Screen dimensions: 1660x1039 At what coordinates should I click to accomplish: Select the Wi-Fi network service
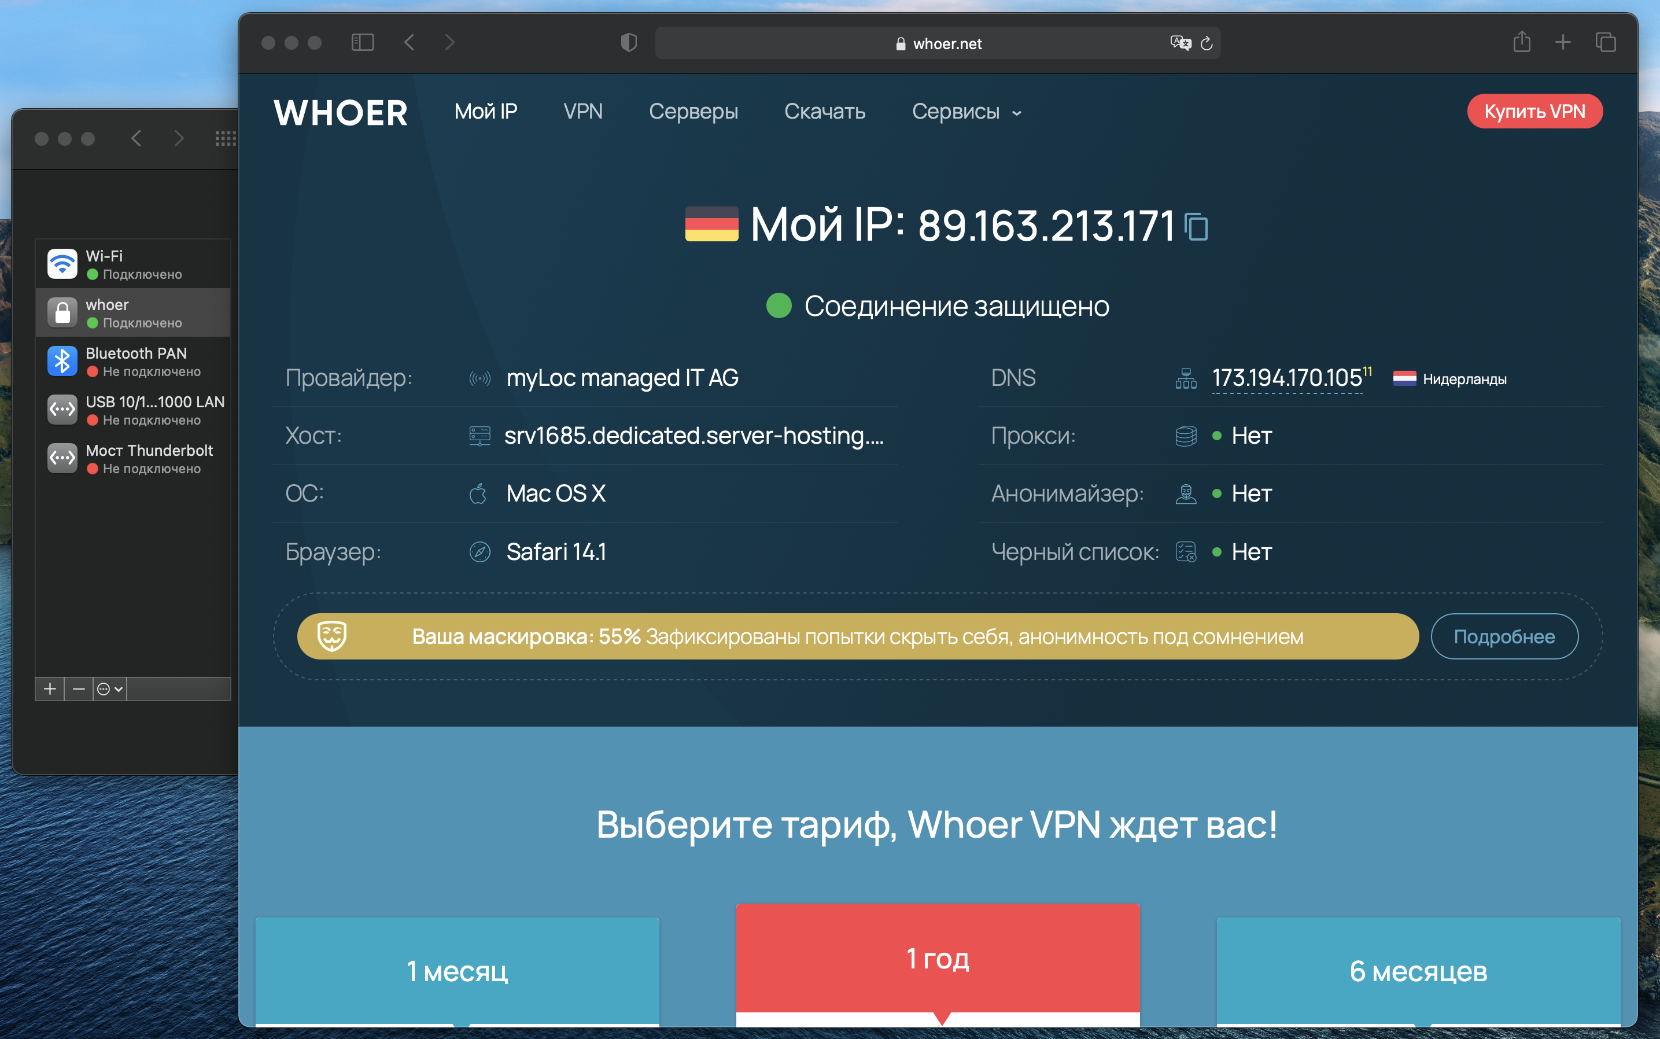(x=132, y=264)
